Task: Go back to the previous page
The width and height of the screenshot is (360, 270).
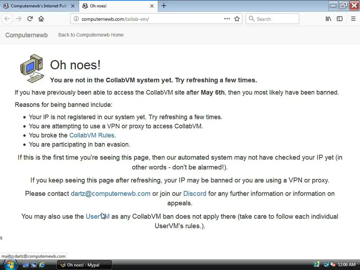Action: [x=7, y=19]
